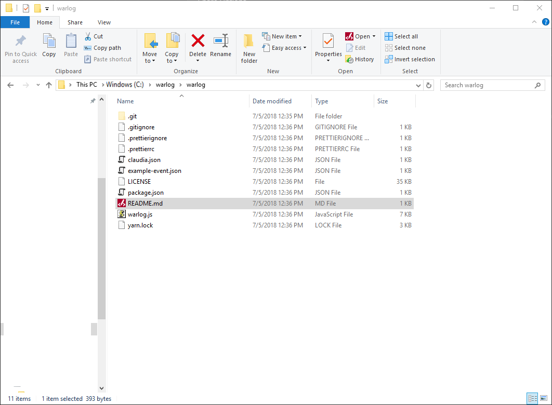Click Select none in the ribbon
The width and height of the screenshot is (552, 405).
pos(405,48)
